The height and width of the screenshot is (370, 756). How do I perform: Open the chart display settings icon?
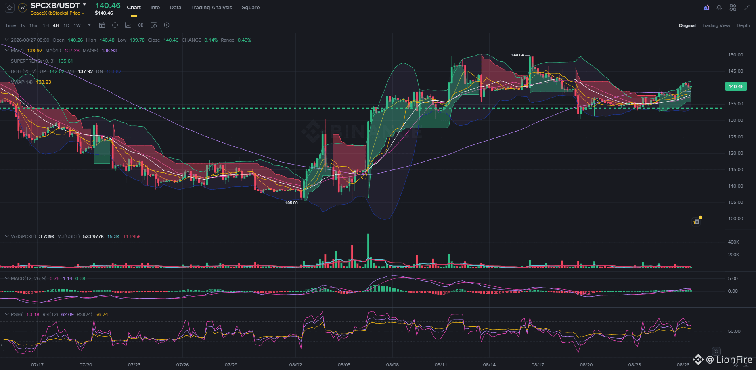point(154,25)
